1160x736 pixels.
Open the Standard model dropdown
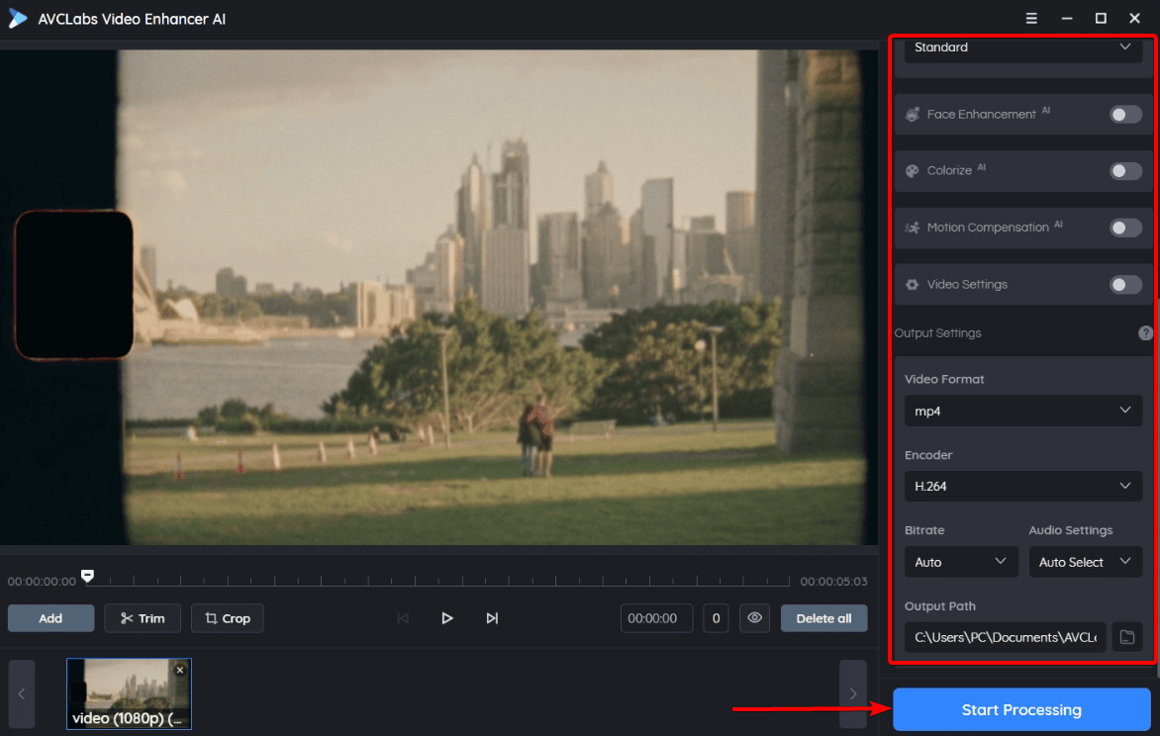(x=1021, y=46)
